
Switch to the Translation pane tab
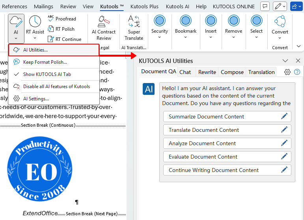(x=261, y=72)
